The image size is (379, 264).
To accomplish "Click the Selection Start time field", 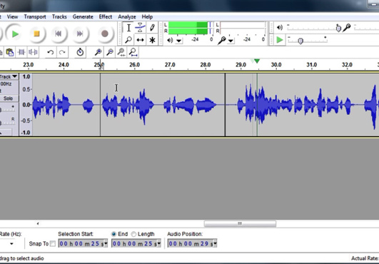I will point(83,244).
